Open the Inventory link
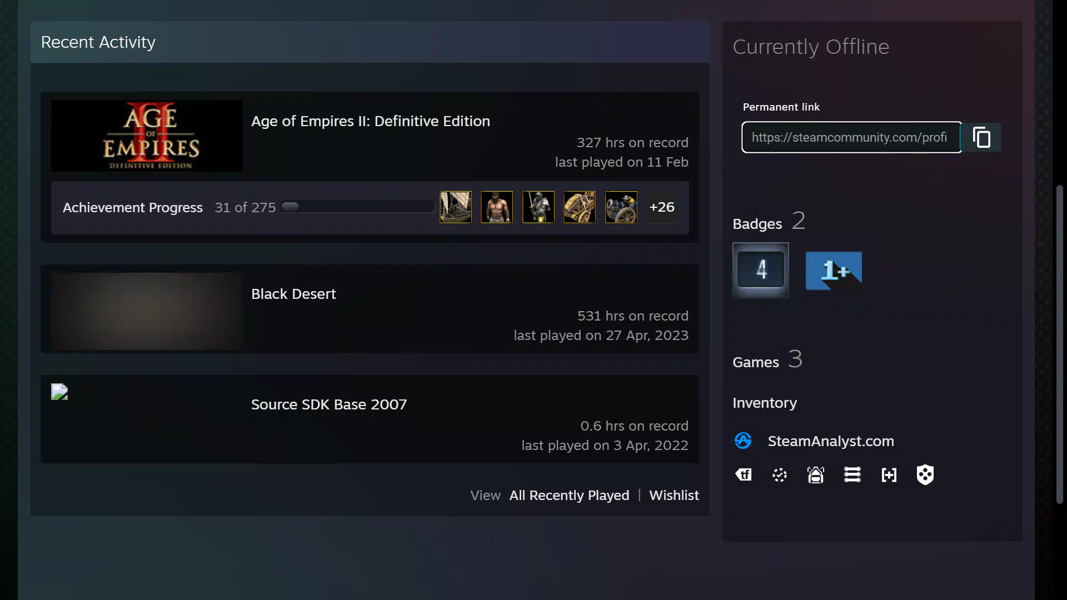Viewport: 1067px width, 600px height. tap(765, 403)
